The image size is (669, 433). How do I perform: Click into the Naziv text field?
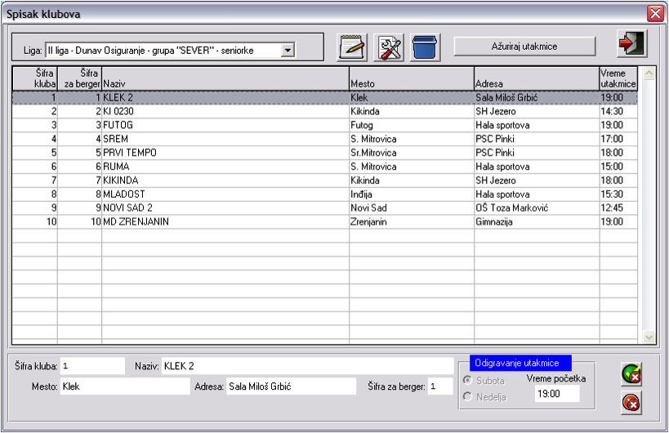pos(306,366)
